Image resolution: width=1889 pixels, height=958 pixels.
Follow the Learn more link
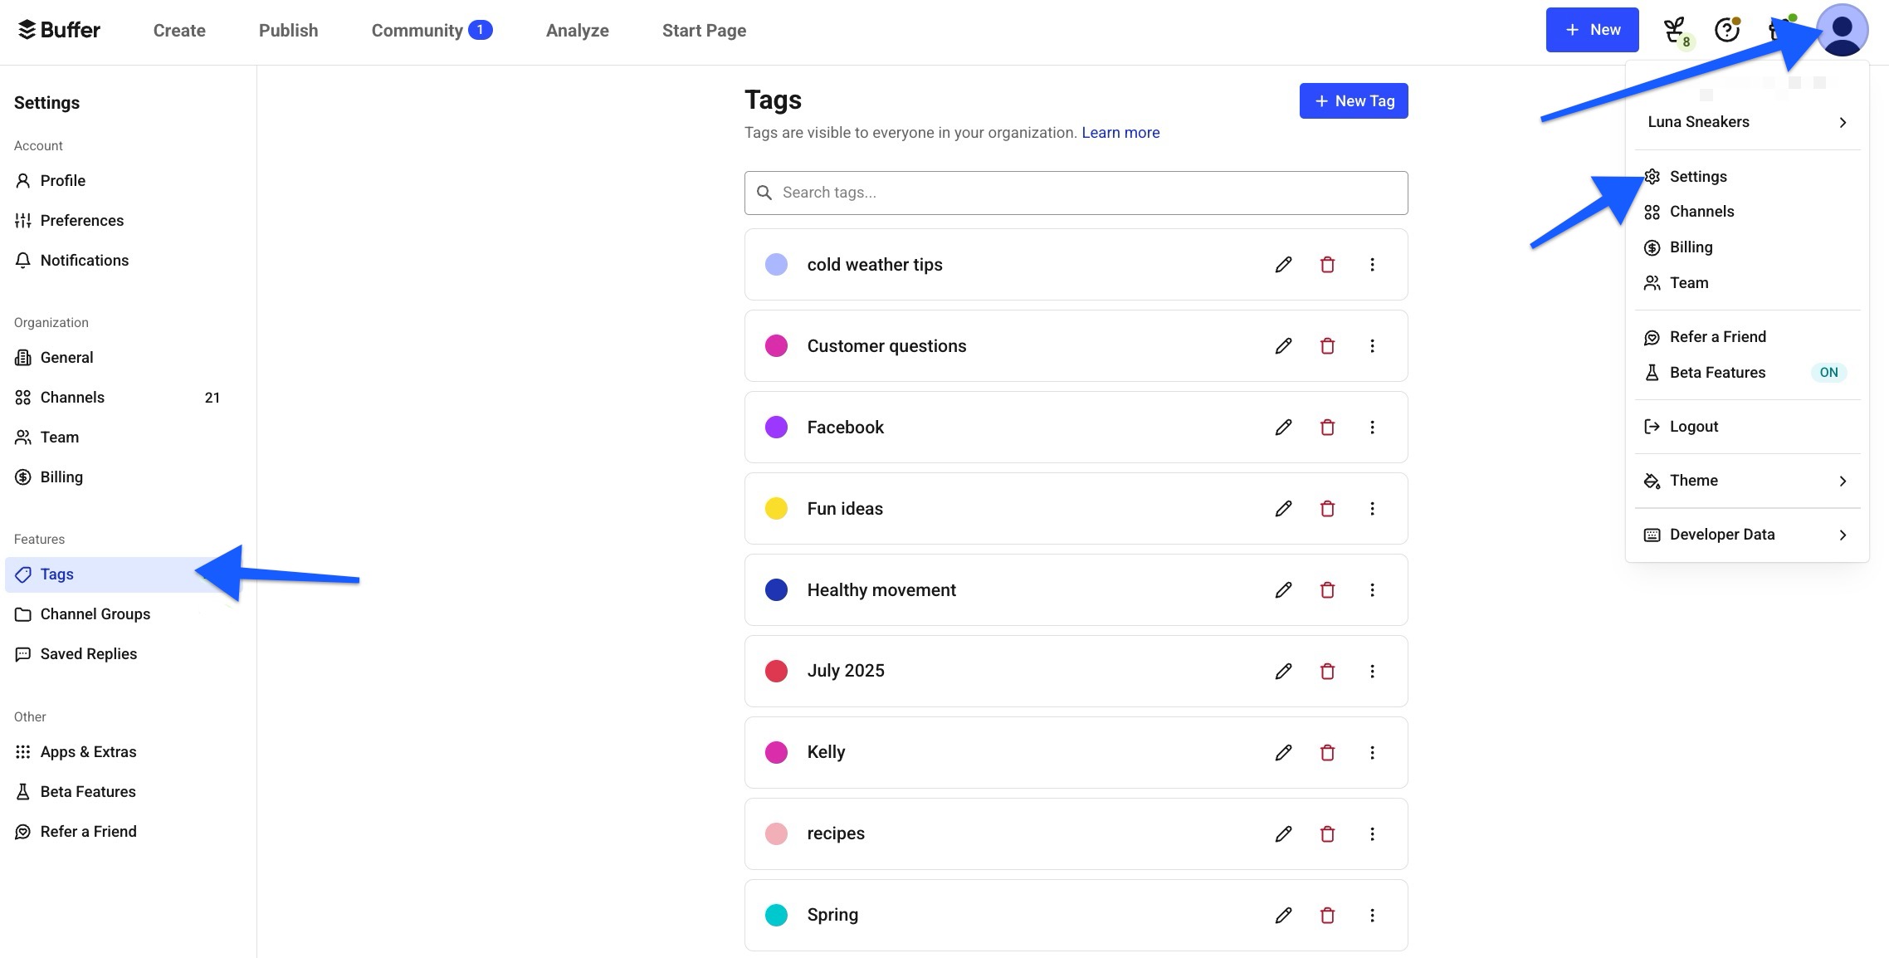point(1120,133)
